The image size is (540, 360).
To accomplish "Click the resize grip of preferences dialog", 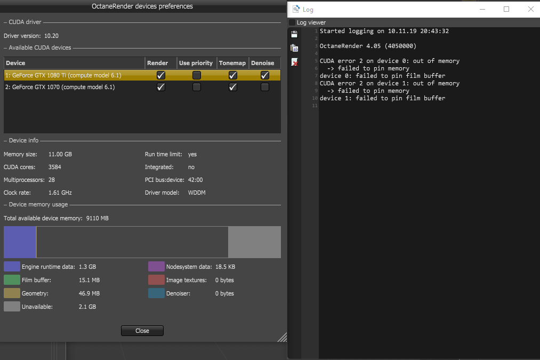I will [283, 337].
